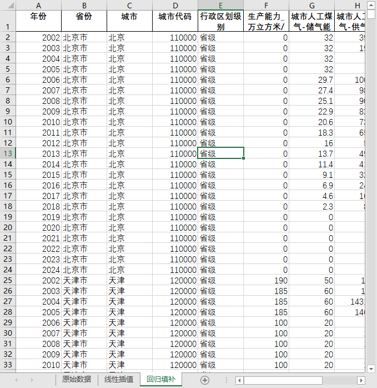The width and height of the screenshot is (377, 388).
Task: Select value 185 in row 26
Action: coord(266,291)
